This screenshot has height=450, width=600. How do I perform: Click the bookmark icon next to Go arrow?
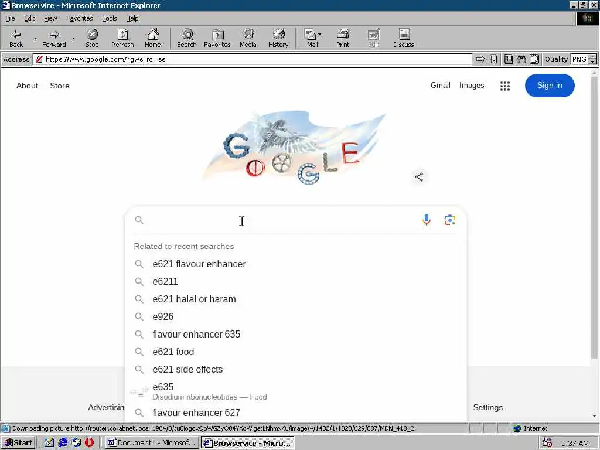coord(493,59)
